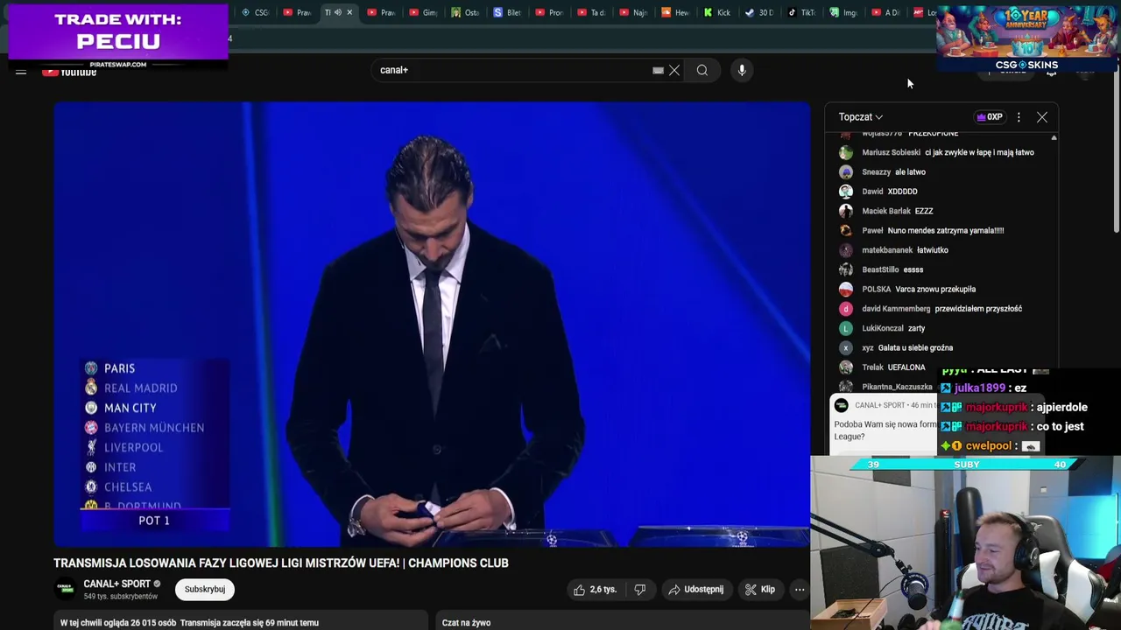
Task: Click the 'Trade with: PECIU' banner
Action: 118,35
